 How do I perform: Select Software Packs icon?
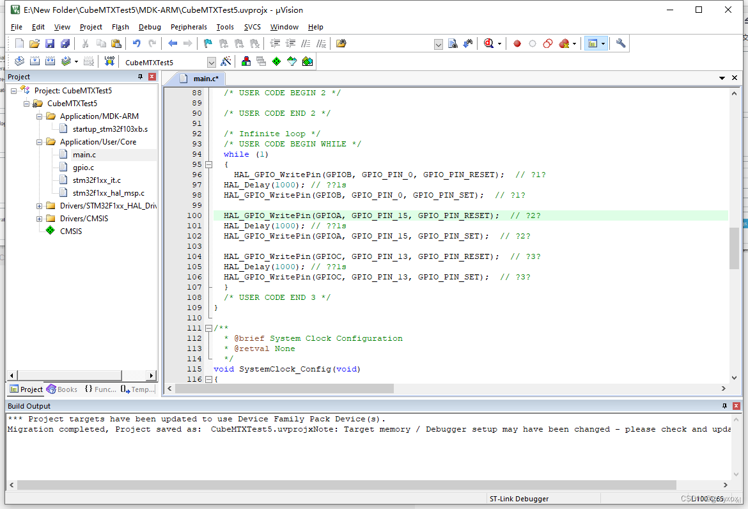(292, 61)
